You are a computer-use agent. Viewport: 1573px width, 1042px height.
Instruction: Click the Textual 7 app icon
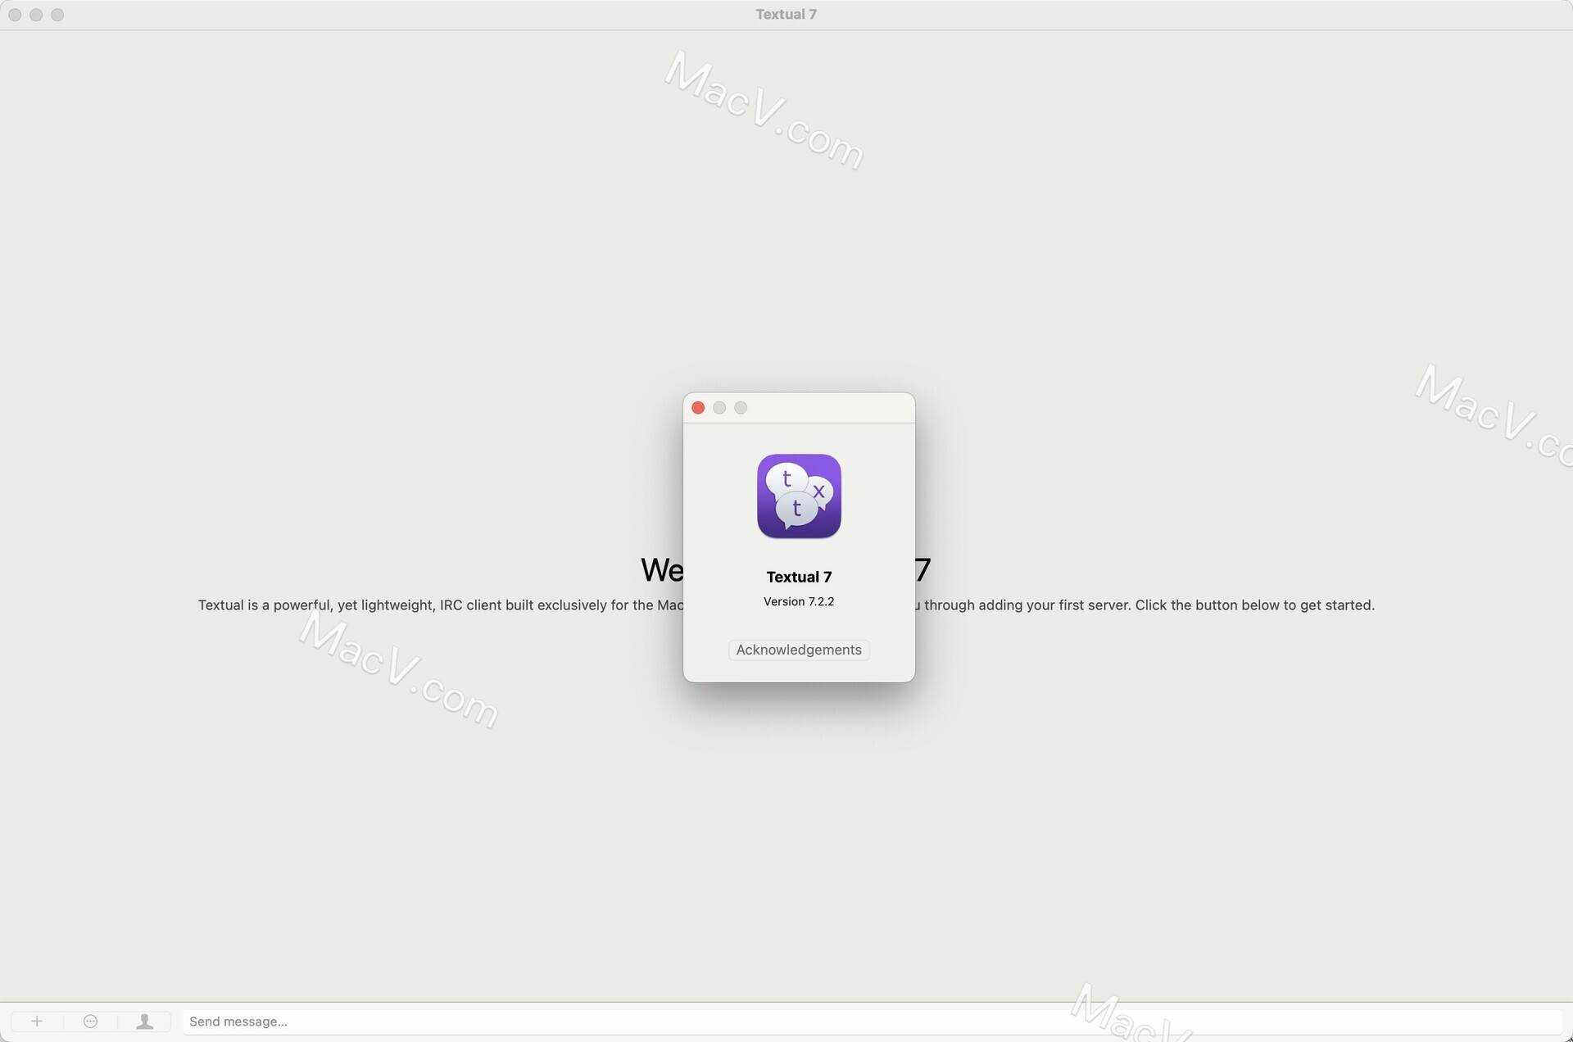799,496
